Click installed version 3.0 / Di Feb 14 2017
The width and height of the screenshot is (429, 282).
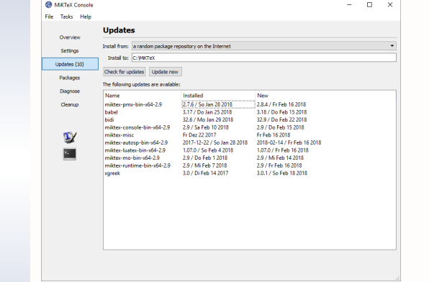[205, 173]
